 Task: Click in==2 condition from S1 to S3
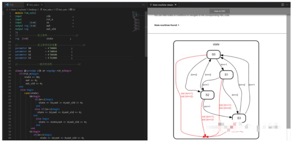235,95
